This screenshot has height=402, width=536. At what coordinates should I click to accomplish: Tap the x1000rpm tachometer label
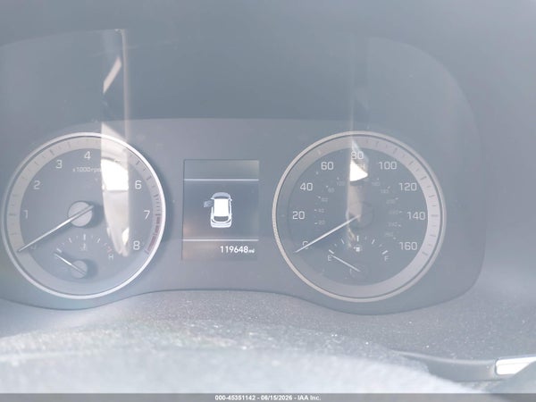87,170
